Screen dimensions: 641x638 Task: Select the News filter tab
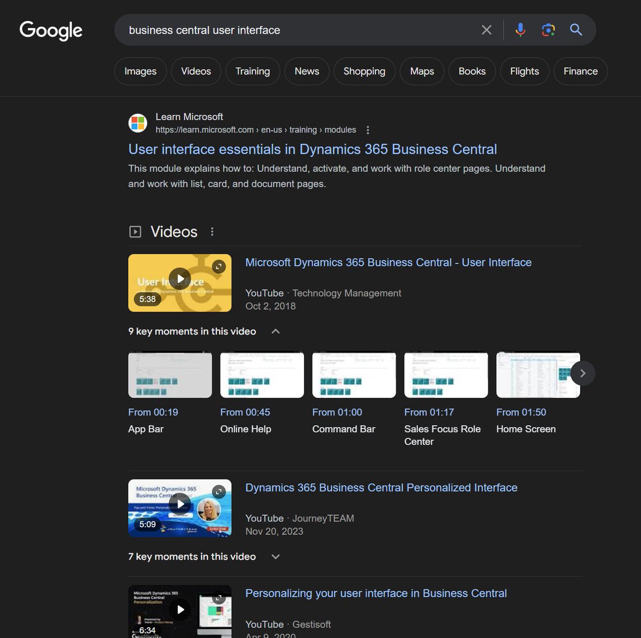tap(307, 71)
